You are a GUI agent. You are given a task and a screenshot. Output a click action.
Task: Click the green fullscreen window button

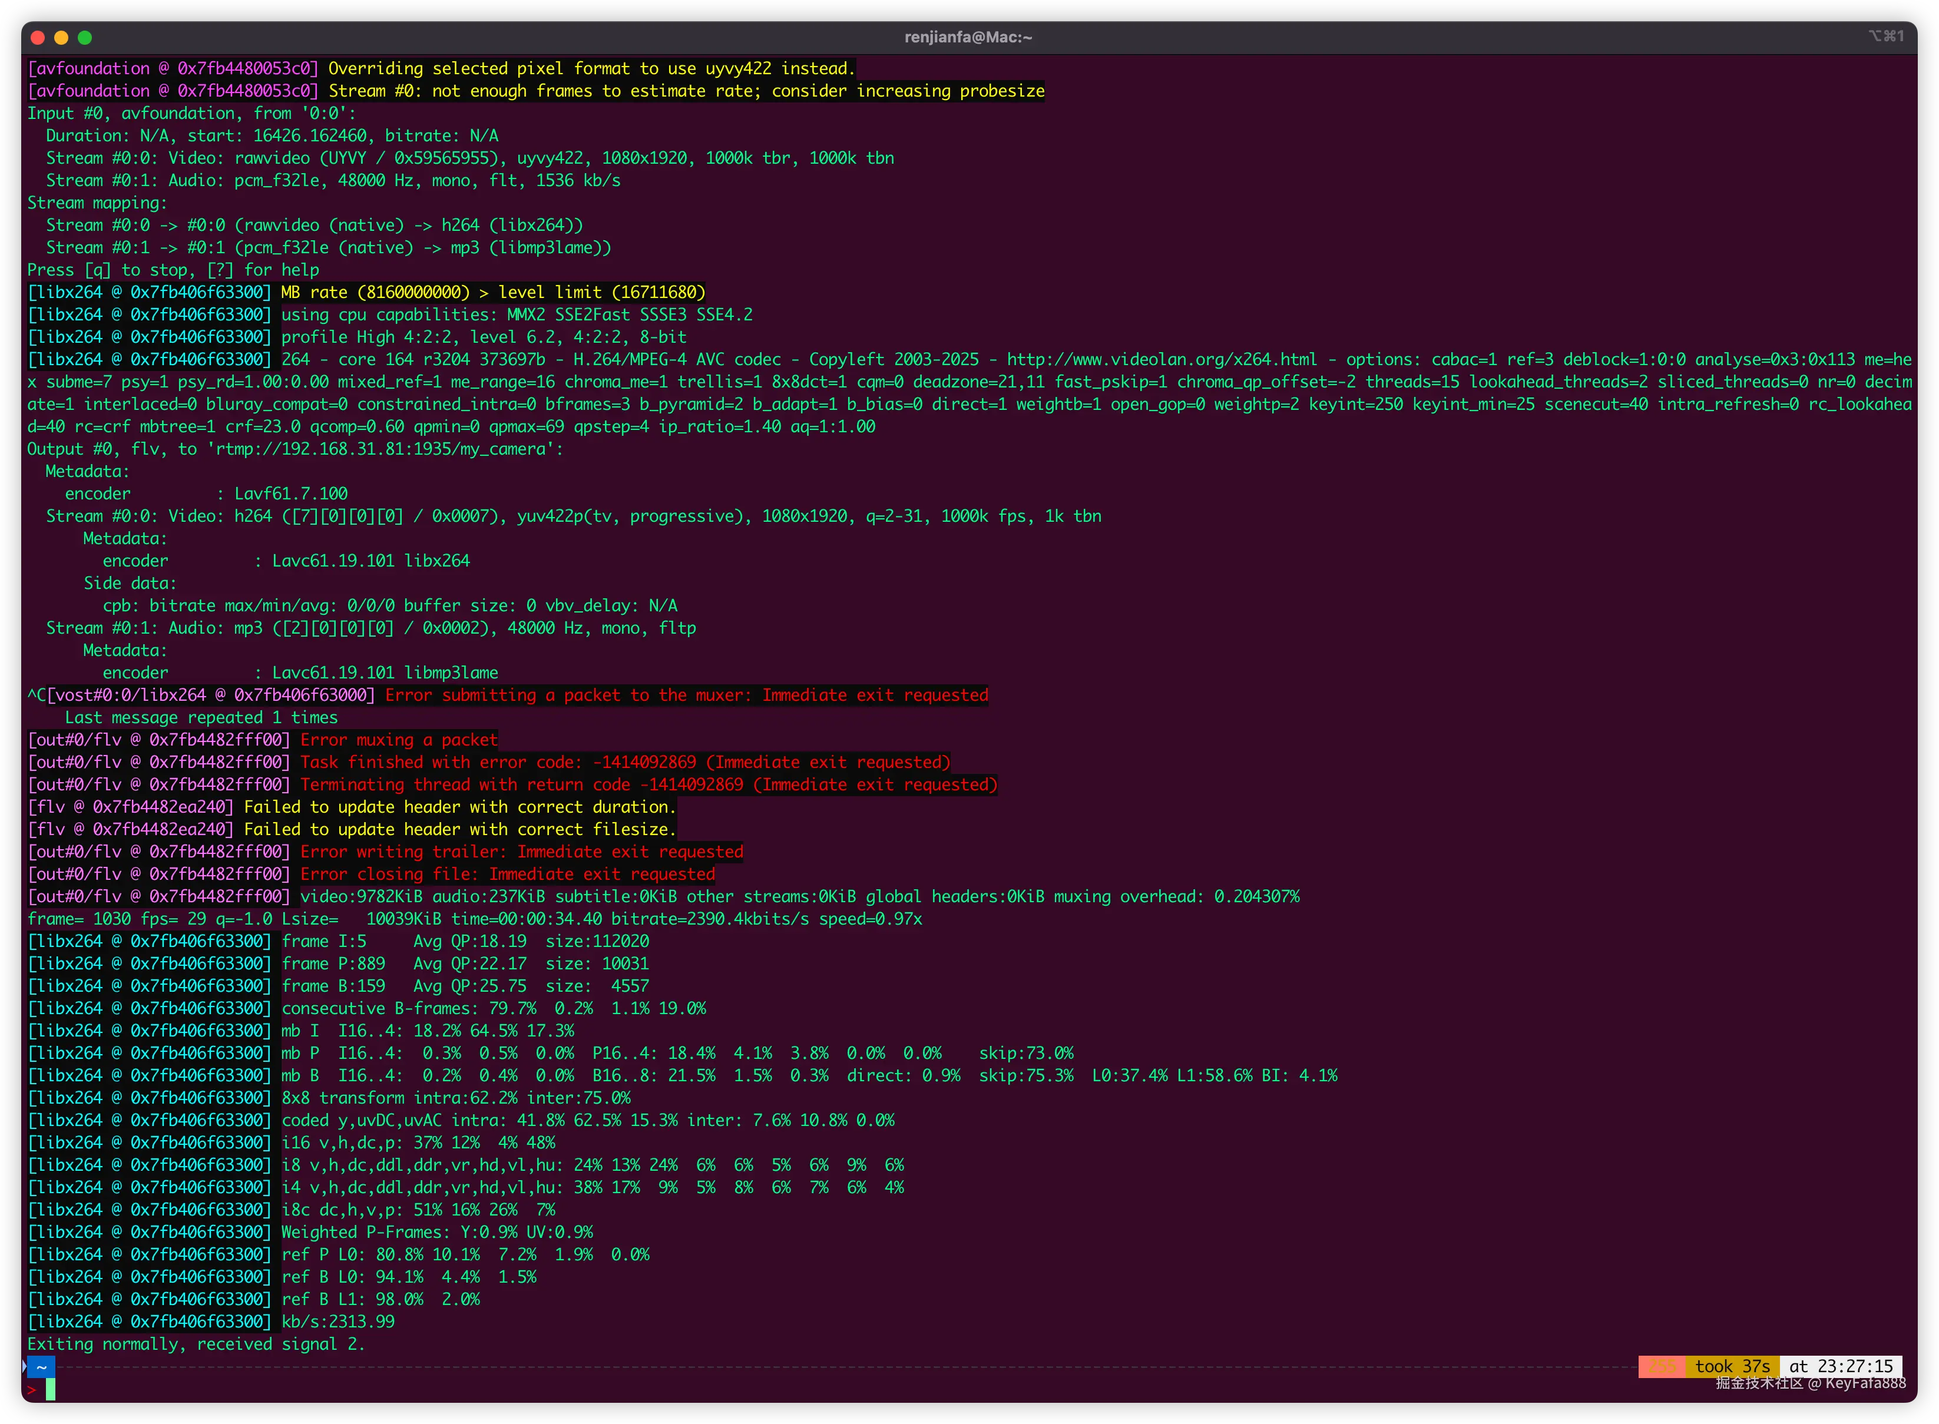point(84,37)
